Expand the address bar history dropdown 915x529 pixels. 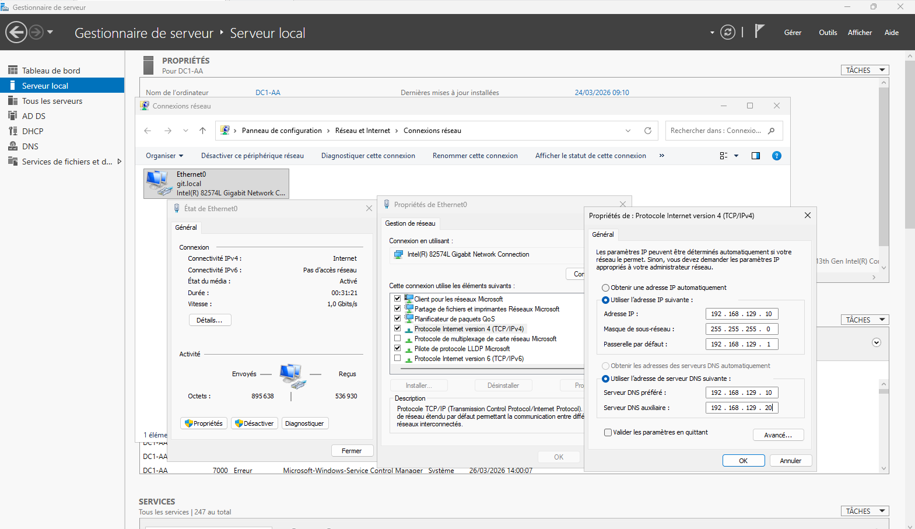tap(628, 131)
